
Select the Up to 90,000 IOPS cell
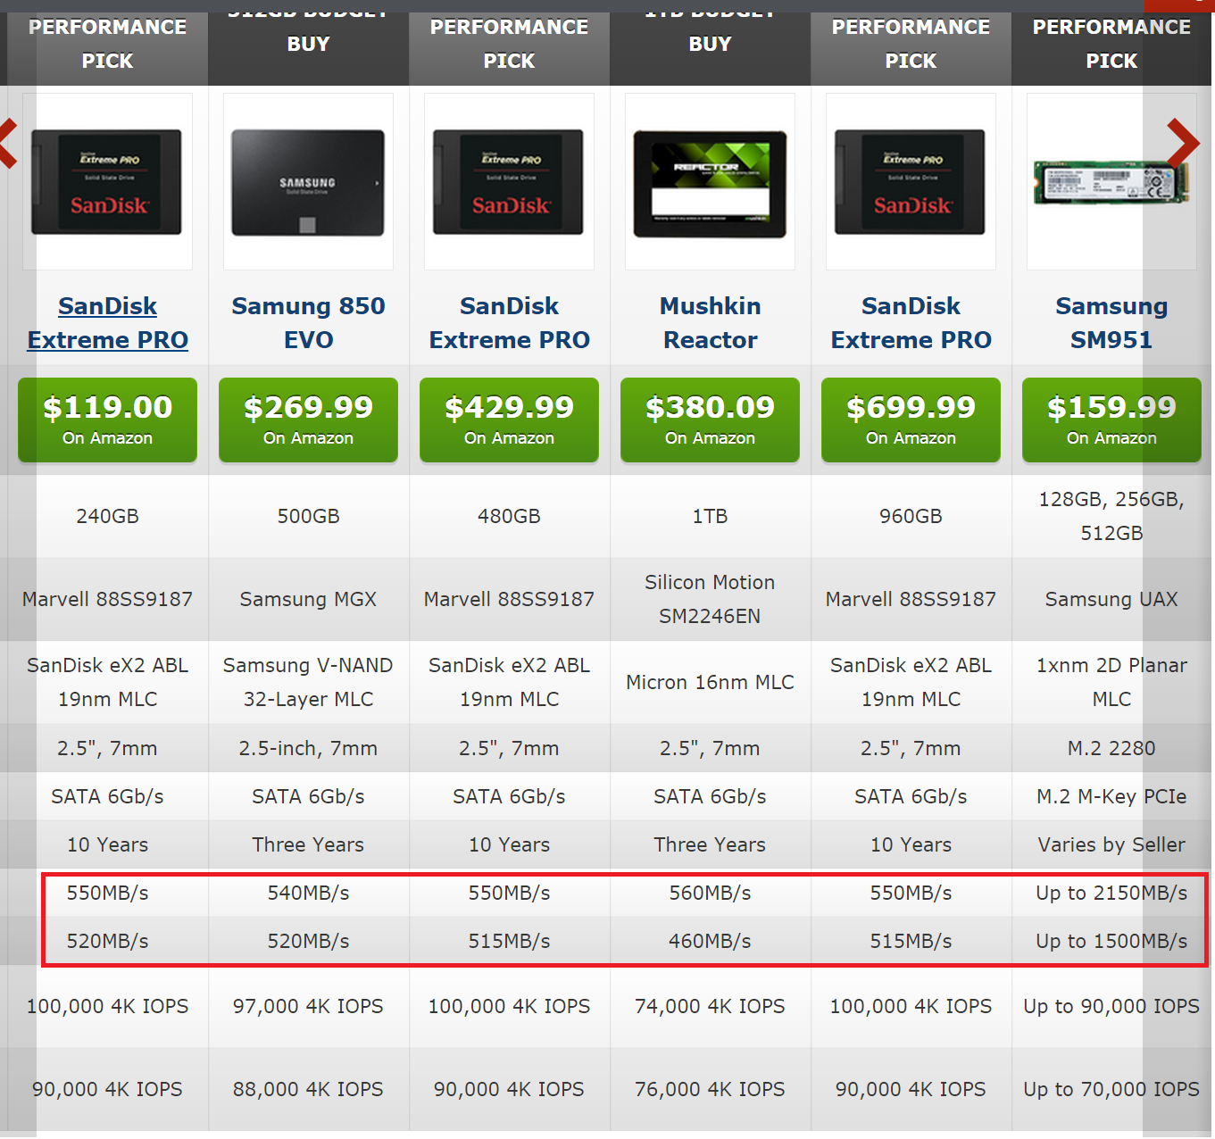coord(1111,1006)
